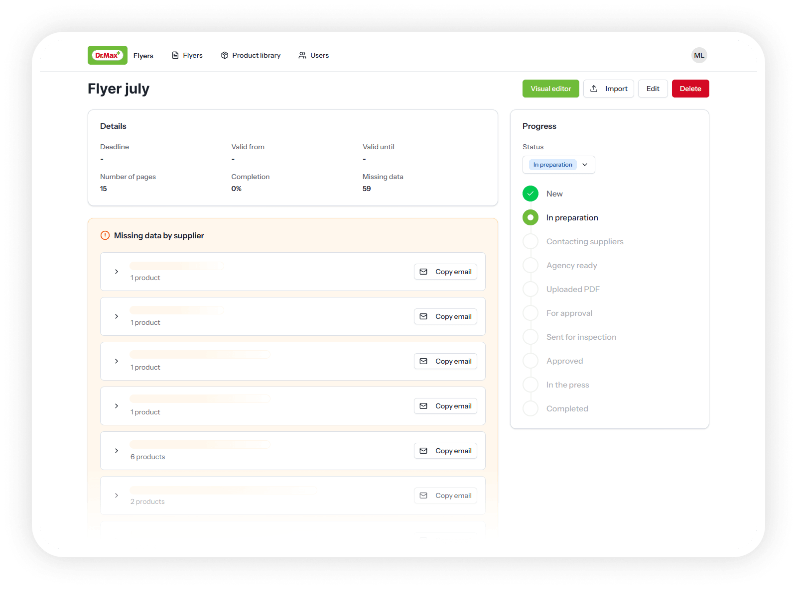The width and height of the screenshot is (797, 589).
Task: Click the Completion value 0%
Action: tap(237, 189)
